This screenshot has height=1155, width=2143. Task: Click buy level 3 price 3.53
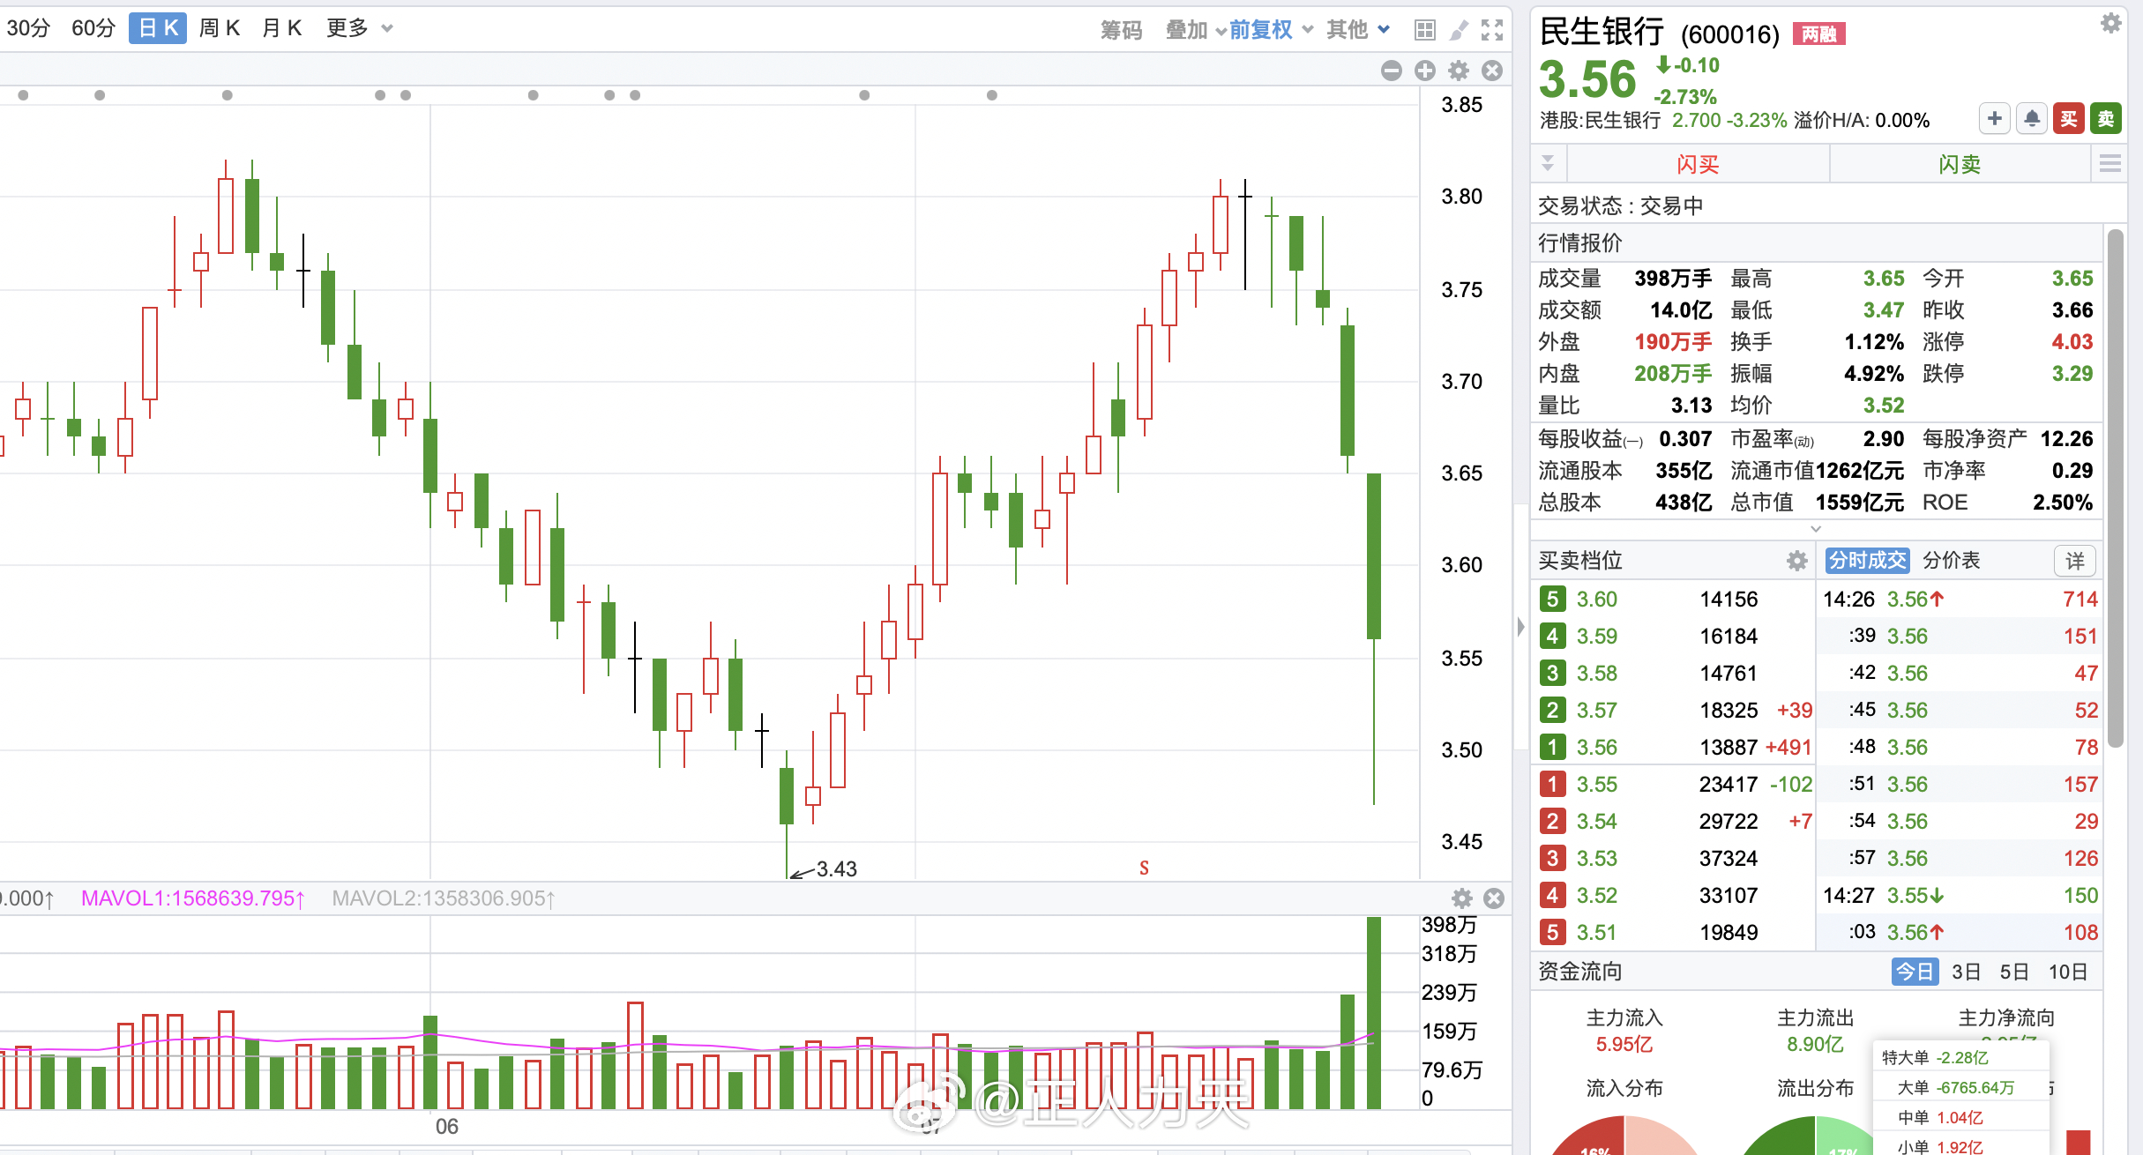(1597, 859)
